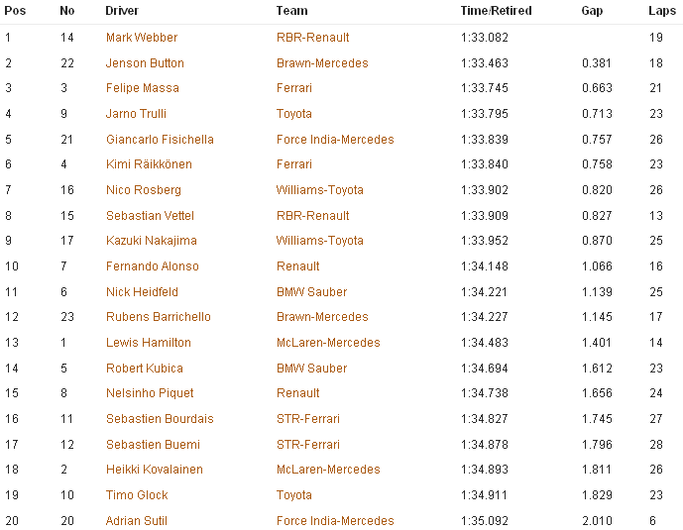The height and width of the screenshot is (530, 683).
Task: Select Jarno Trulli link
Action: [136, 114]
